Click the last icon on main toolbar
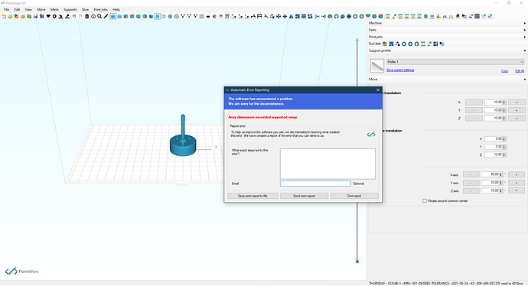 [x=490, y=16]
